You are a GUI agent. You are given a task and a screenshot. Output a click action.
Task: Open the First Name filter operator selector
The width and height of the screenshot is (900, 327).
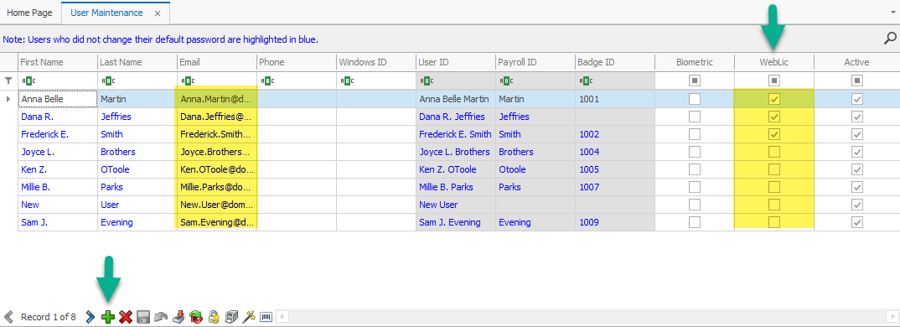click(27, 81)
